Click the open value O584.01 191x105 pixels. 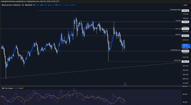(36, 5)
